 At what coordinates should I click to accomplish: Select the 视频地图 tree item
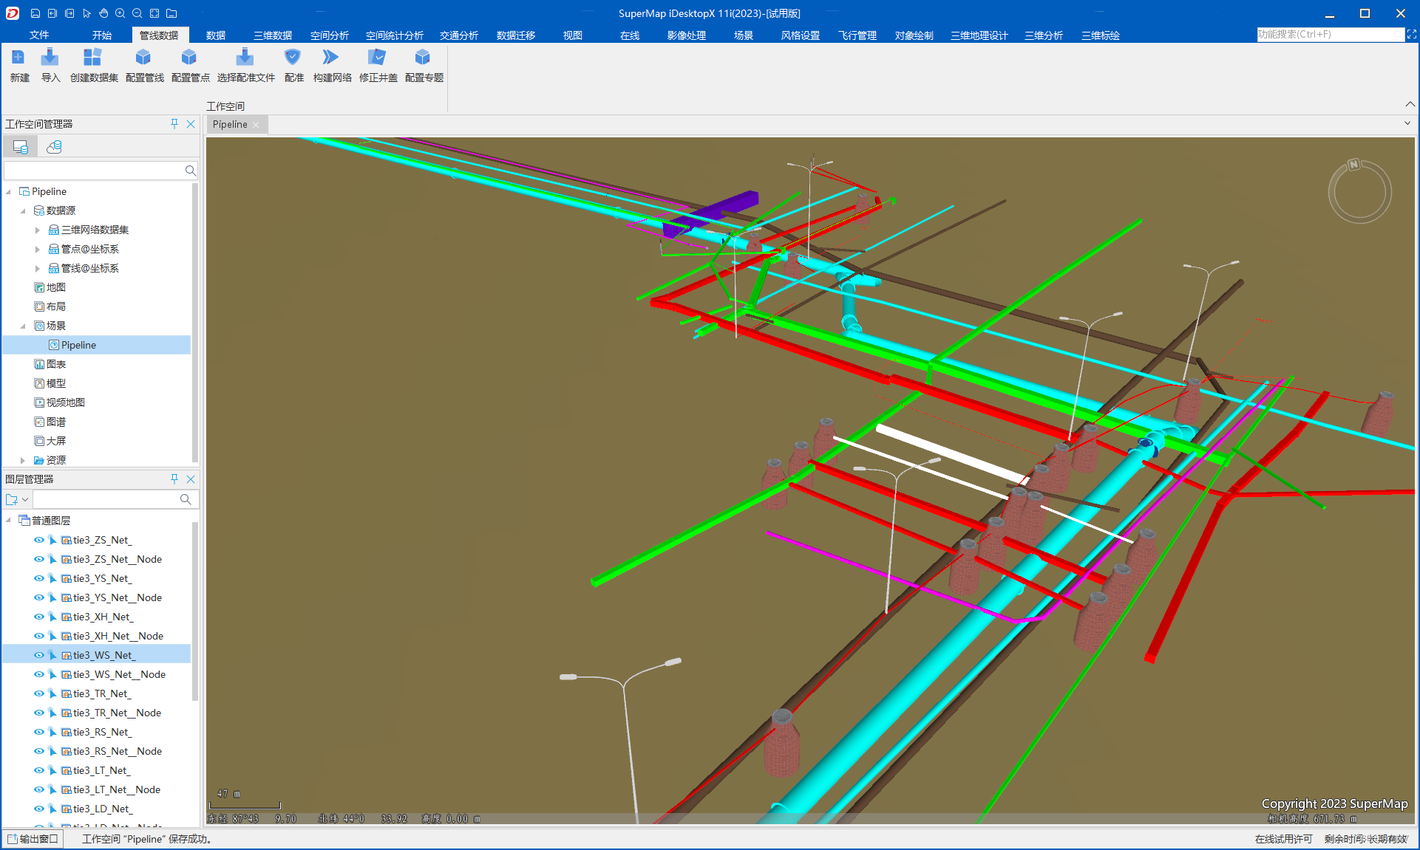coord(65,402)
